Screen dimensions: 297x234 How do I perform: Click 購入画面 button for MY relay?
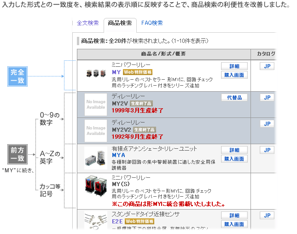point(234,75)
